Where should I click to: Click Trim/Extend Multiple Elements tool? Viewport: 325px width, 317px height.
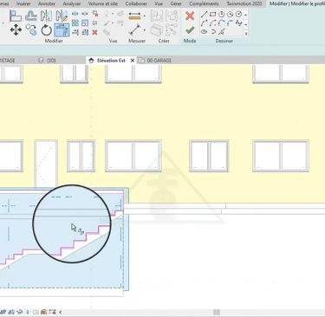coord(85,32)
